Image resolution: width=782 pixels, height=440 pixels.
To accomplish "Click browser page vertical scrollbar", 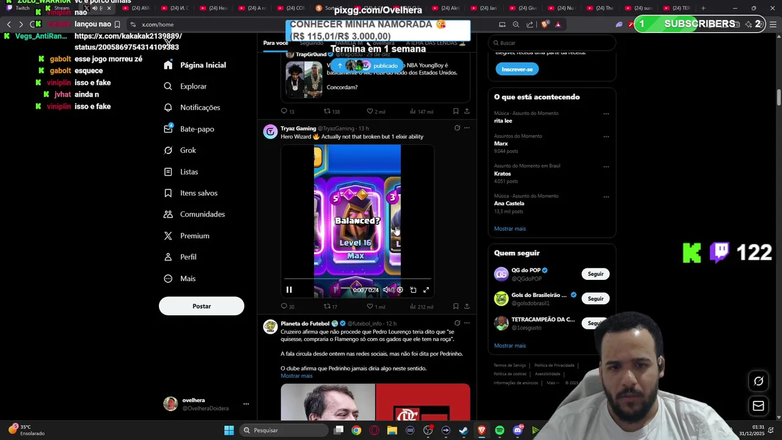I will pos(778,98).
